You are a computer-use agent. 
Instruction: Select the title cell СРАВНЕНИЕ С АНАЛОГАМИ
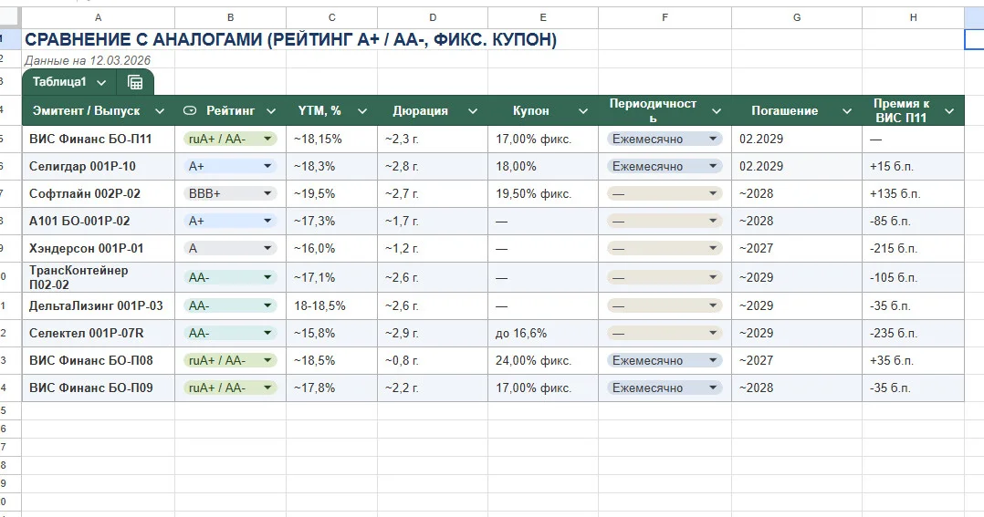(x=290, y=39)
